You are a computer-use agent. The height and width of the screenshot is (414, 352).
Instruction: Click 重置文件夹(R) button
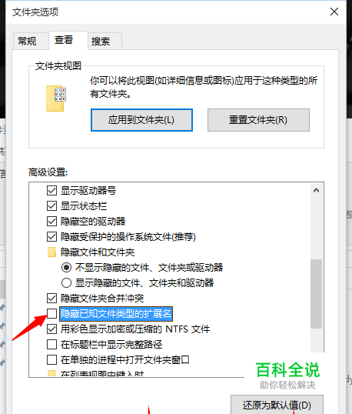[x=258, y=120]
